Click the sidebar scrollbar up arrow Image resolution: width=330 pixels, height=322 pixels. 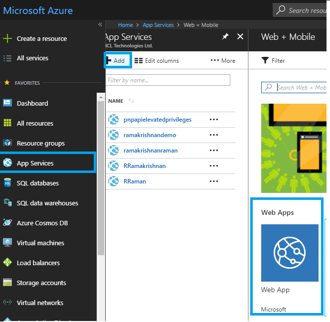(x=101, y=97)
